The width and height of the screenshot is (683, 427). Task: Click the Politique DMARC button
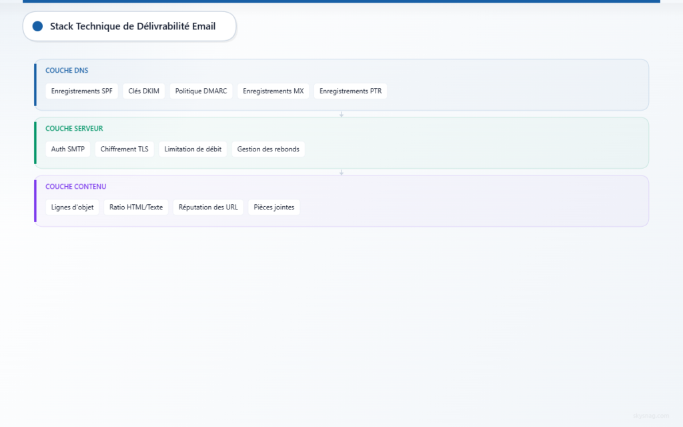coord(200,91)
